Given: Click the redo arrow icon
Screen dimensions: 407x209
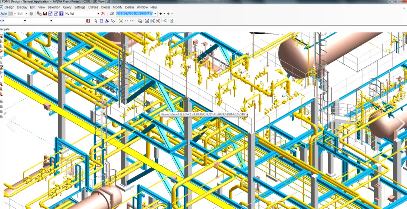Looking at the screenshot, I should (132, 21).
